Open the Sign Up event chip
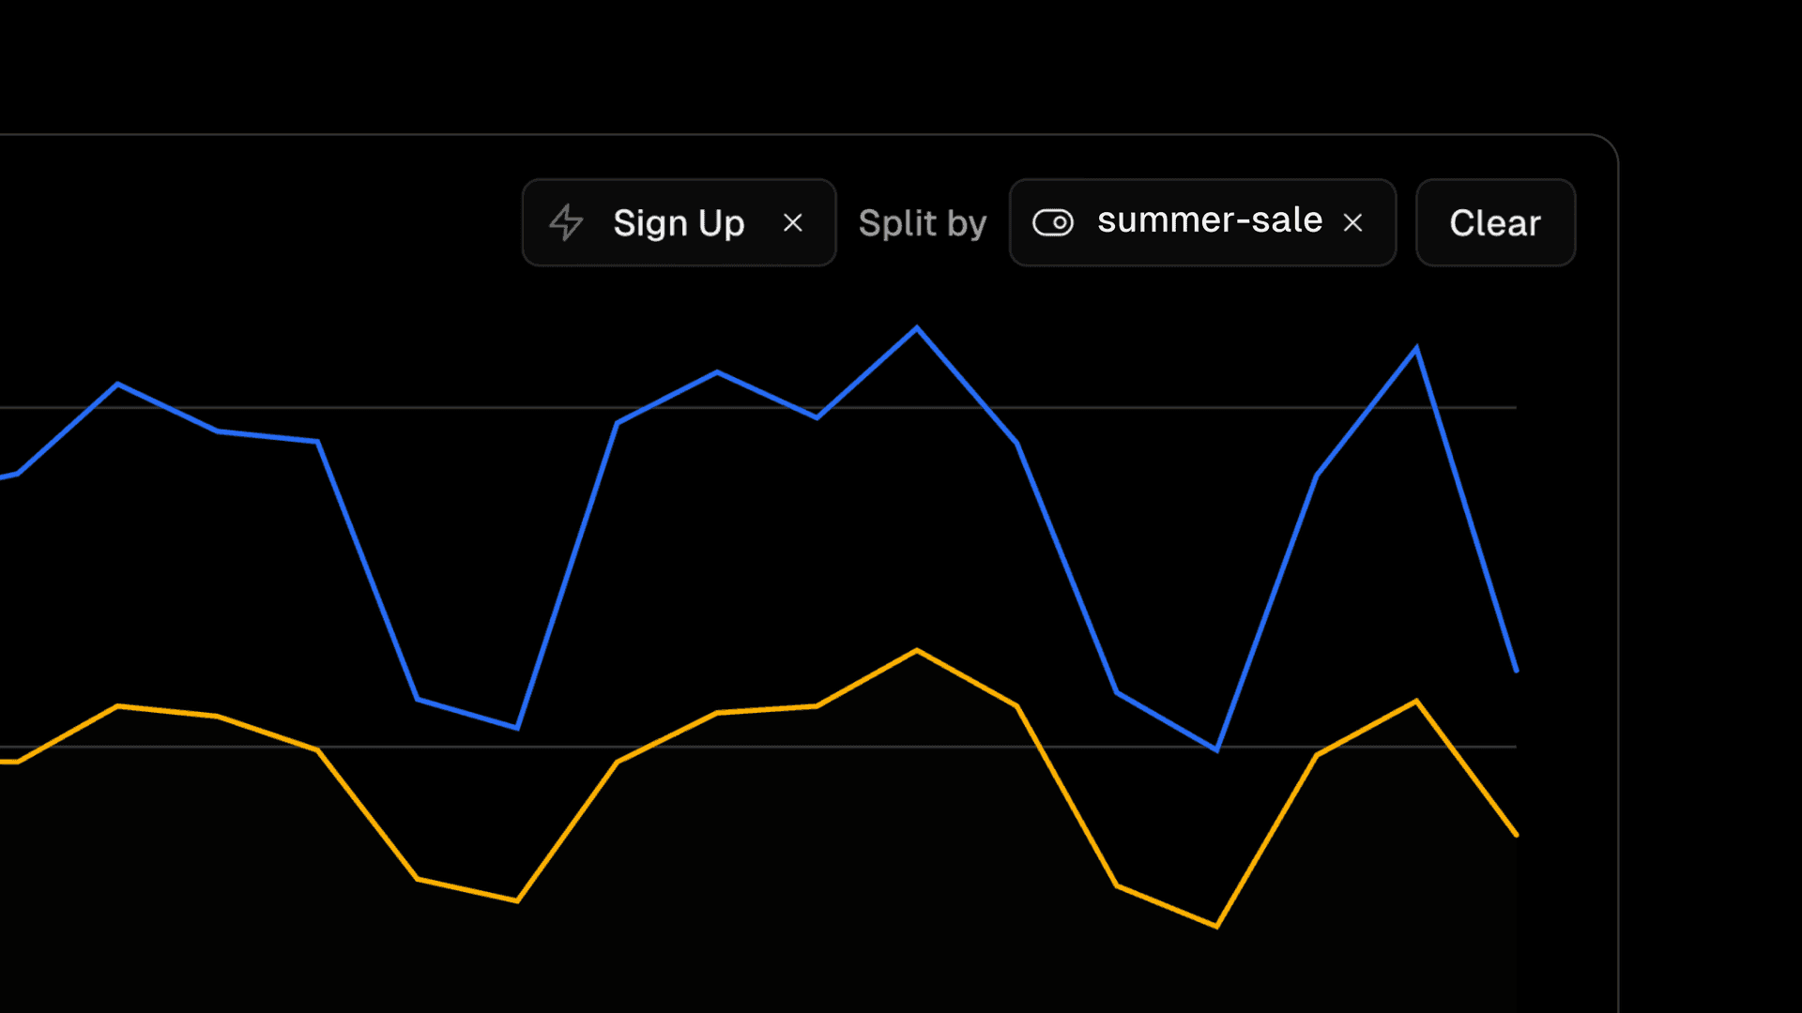Image resolution: width=1802 pixels, height=1013 pixels. click(x=678, y=223)
